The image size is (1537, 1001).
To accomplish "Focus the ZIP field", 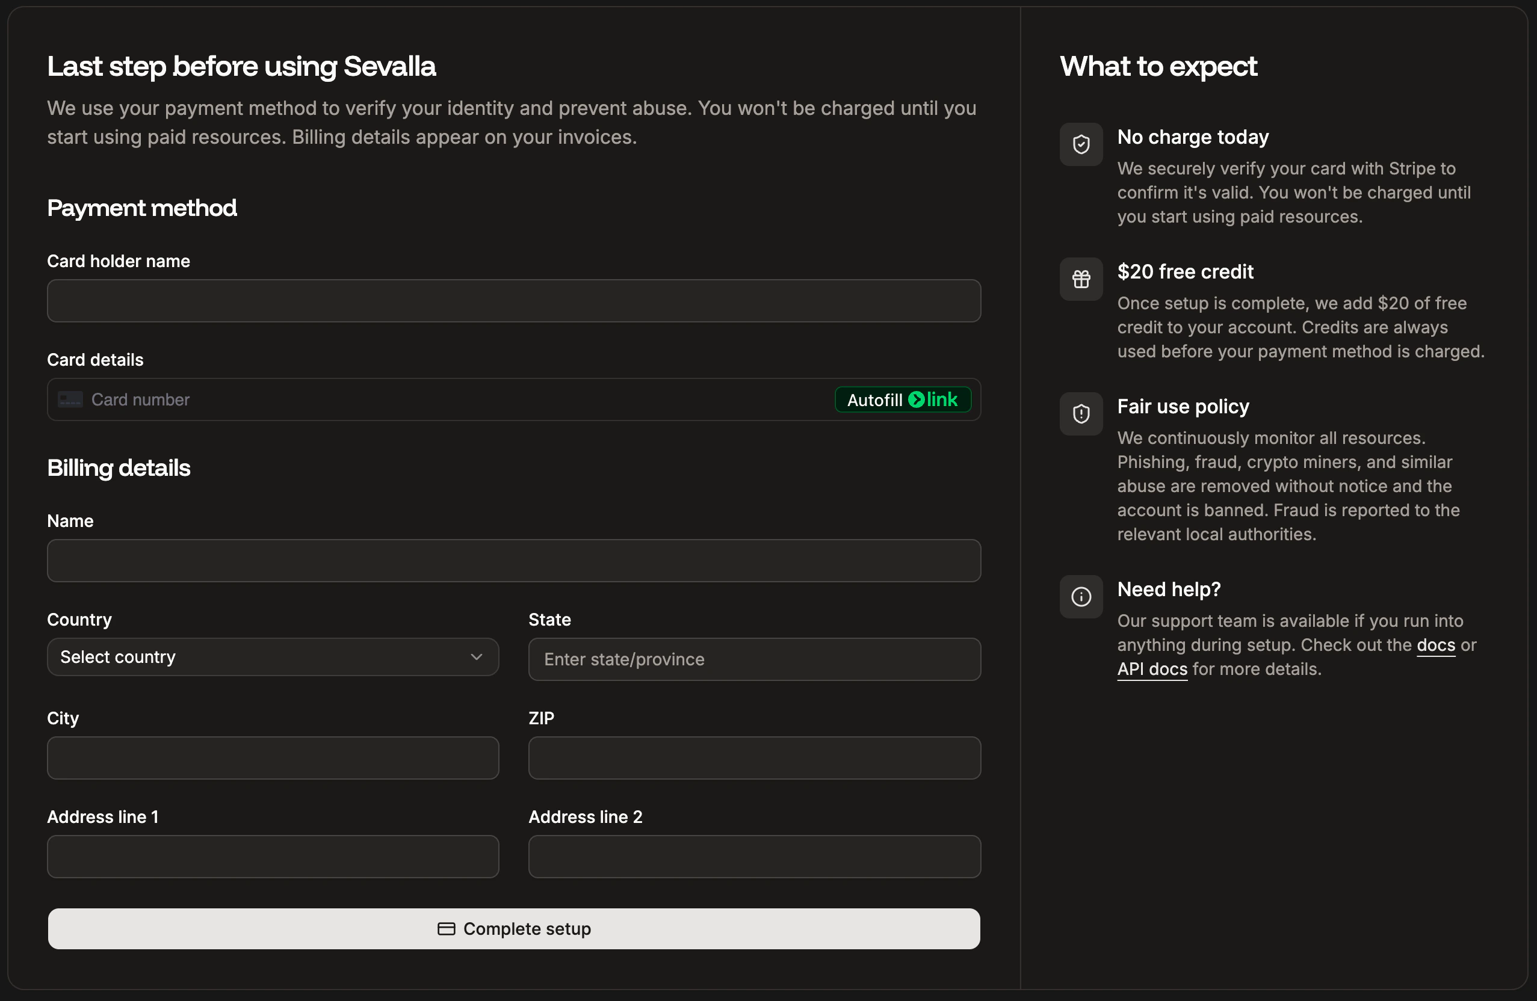I will [x=754, y=758].
